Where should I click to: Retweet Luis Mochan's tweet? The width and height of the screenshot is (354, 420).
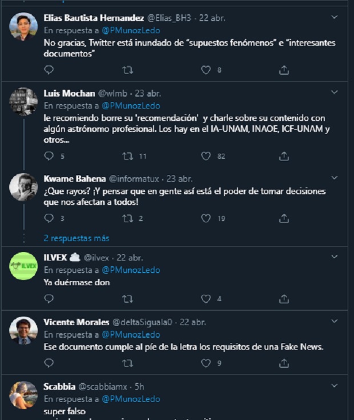[x=128, y=156]
